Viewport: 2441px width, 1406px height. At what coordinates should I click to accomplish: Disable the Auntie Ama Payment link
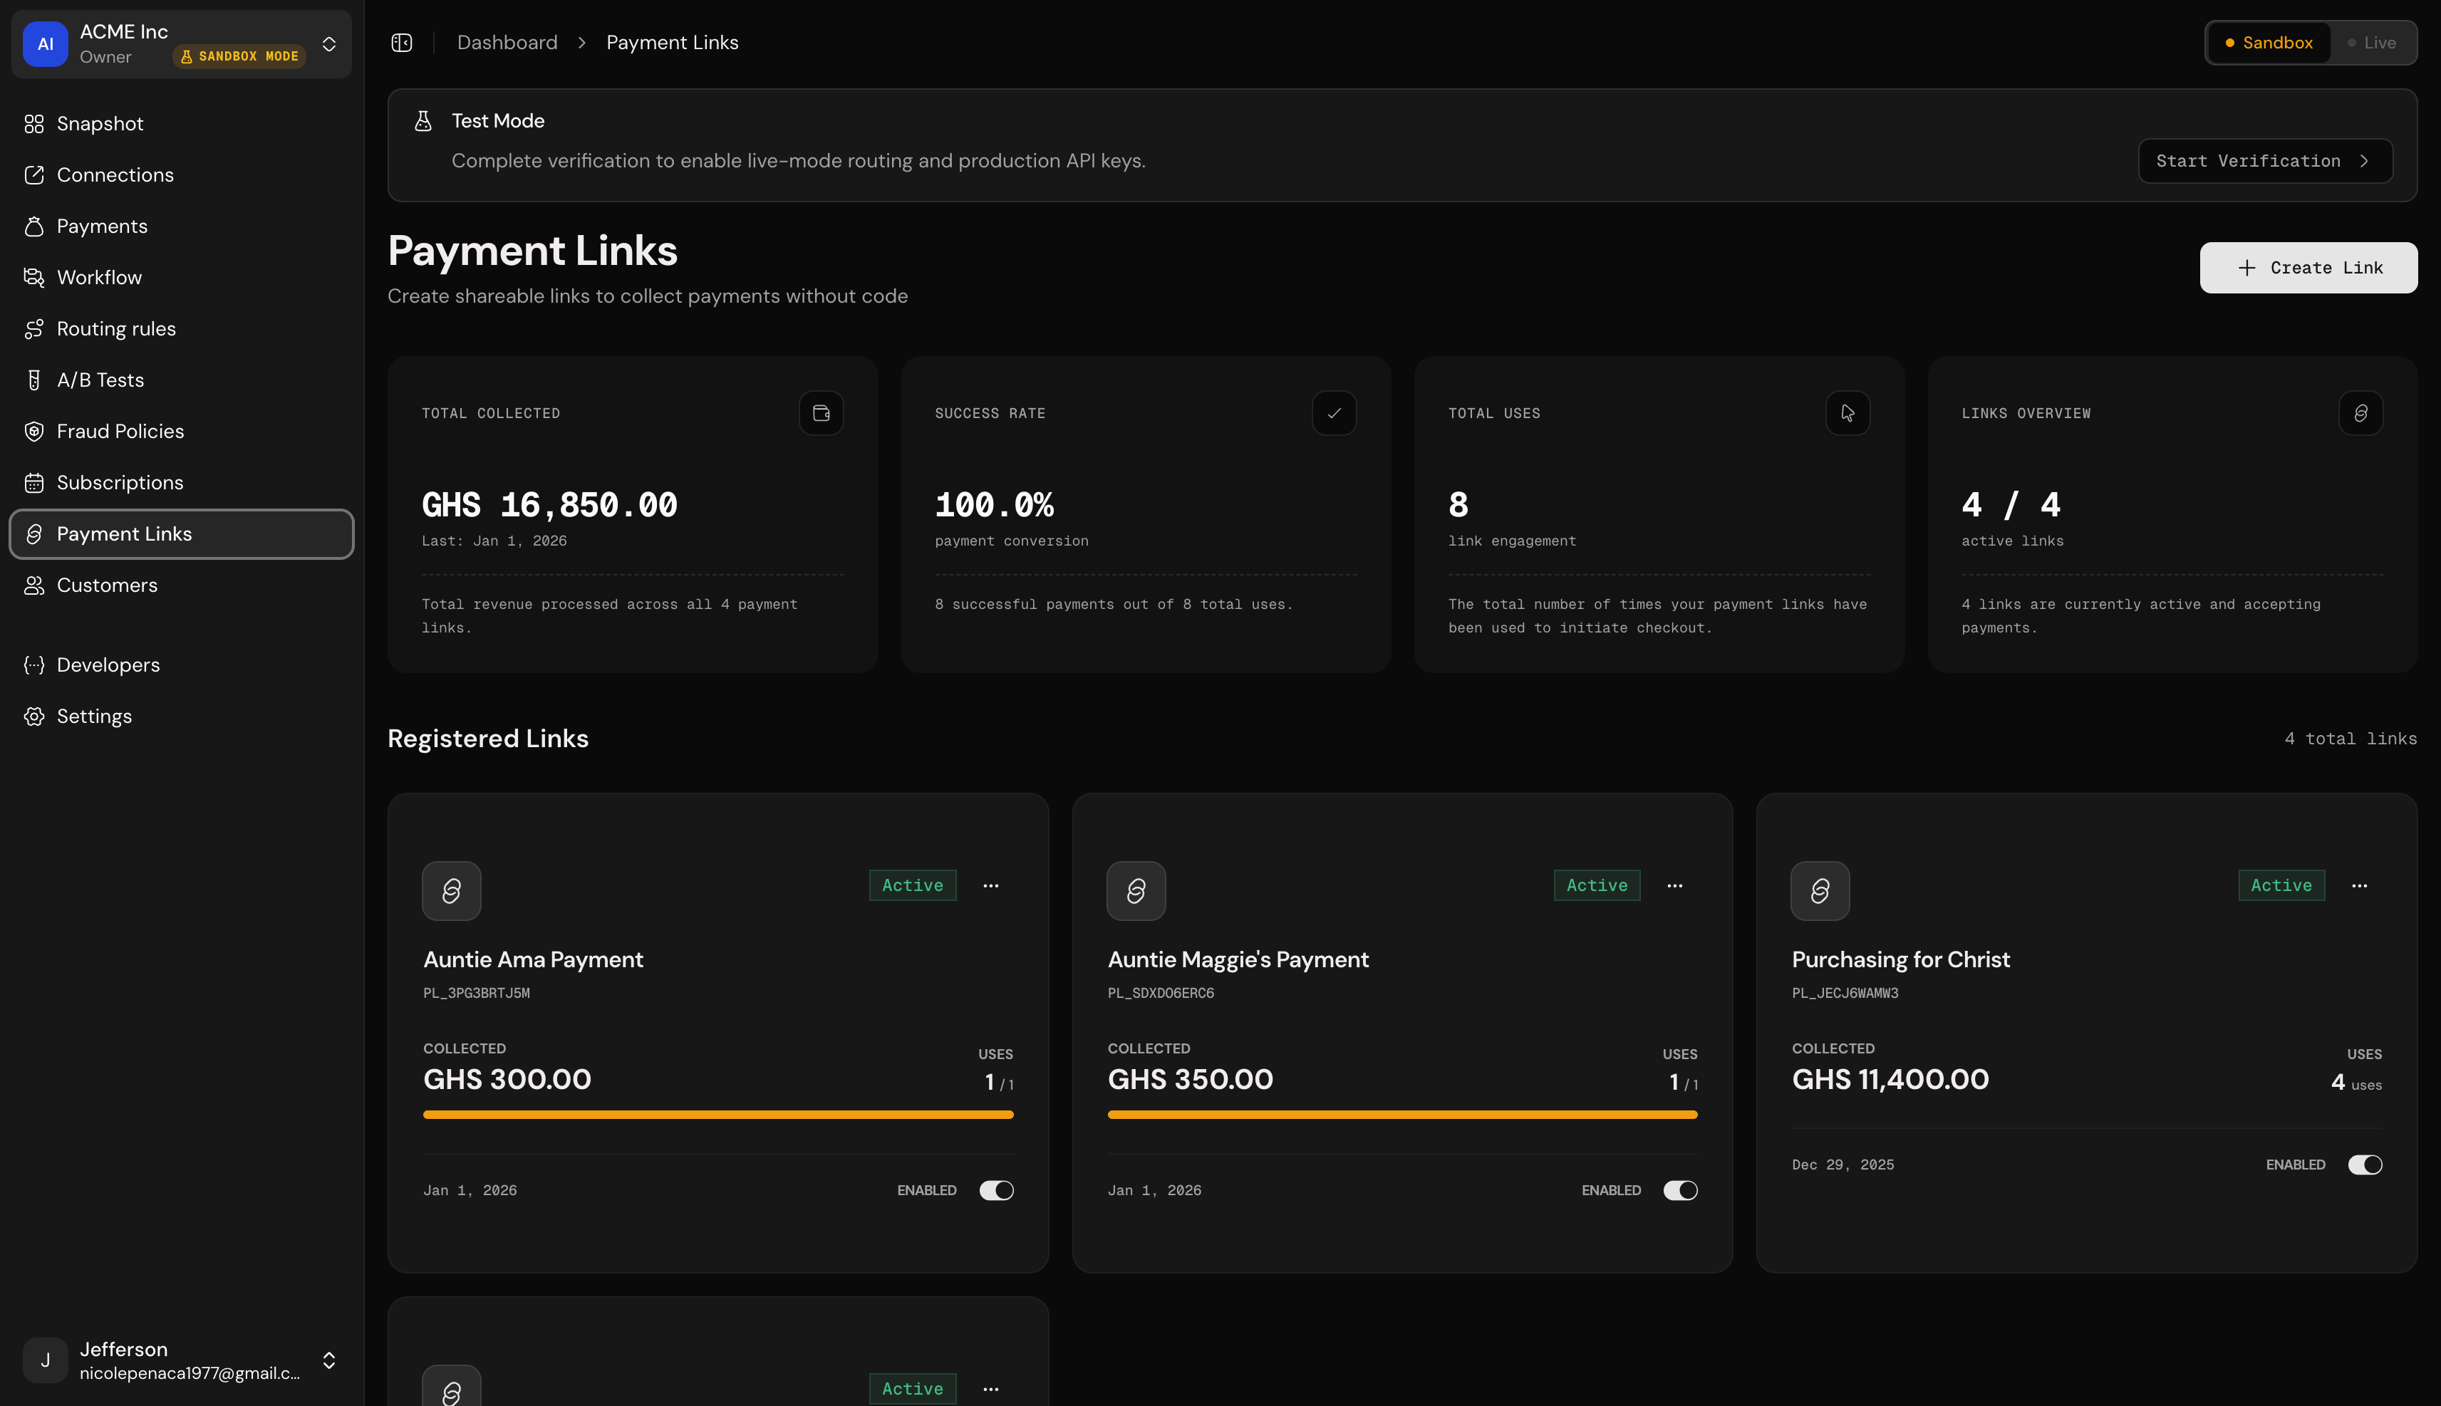[996, 1189]
